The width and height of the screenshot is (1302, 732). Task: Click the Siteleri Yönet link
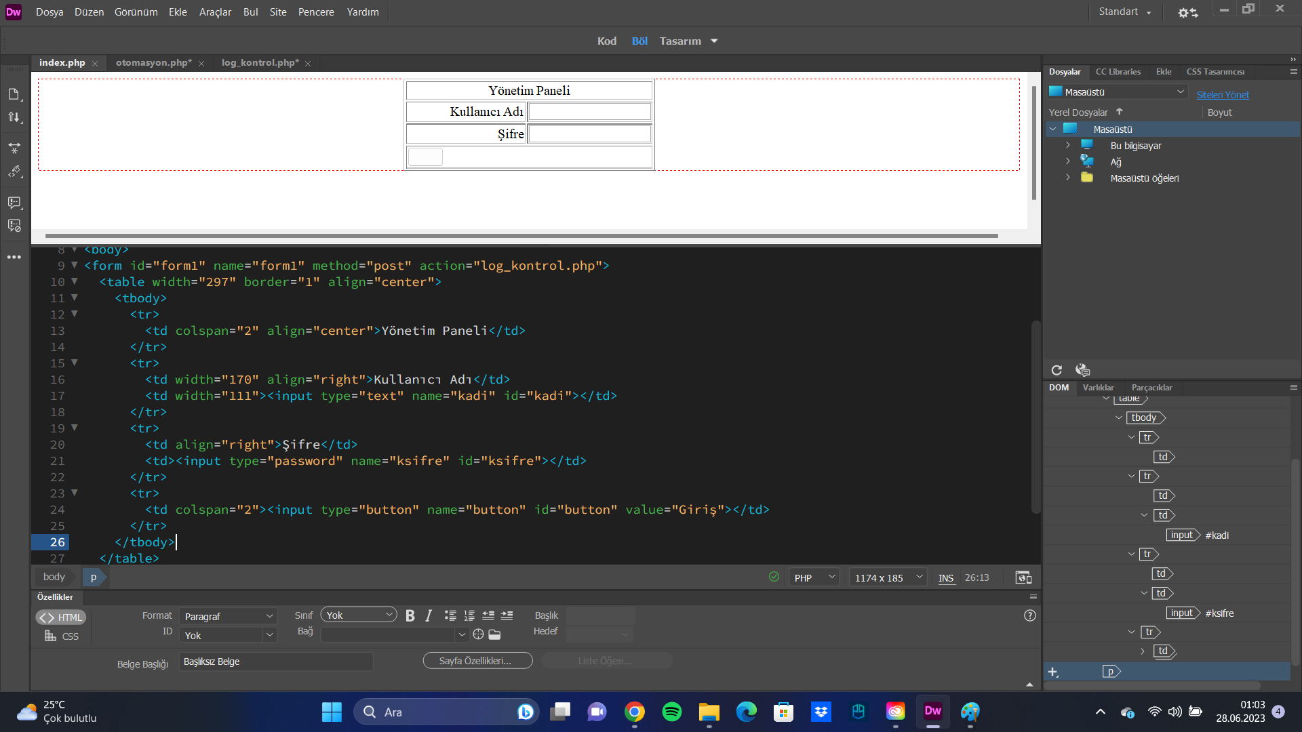[x=1222, y=95]
